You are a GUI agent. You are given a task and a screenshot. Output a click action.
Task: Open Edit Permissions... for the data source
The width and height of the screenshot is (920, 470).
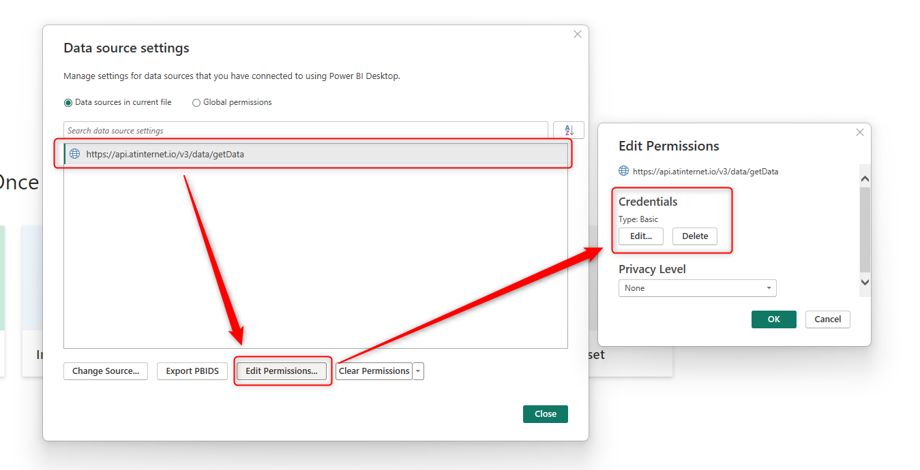point(282,371)
